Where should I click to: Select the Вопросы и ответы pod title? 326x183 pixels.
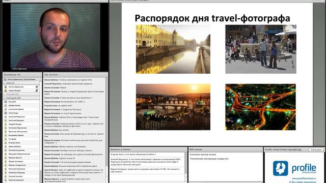tap(120, 149)
